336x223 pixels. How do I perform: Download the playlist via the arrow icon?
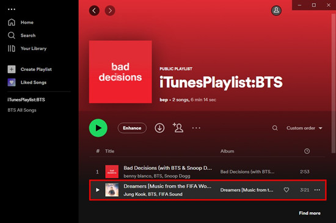[x=159, y=128]
